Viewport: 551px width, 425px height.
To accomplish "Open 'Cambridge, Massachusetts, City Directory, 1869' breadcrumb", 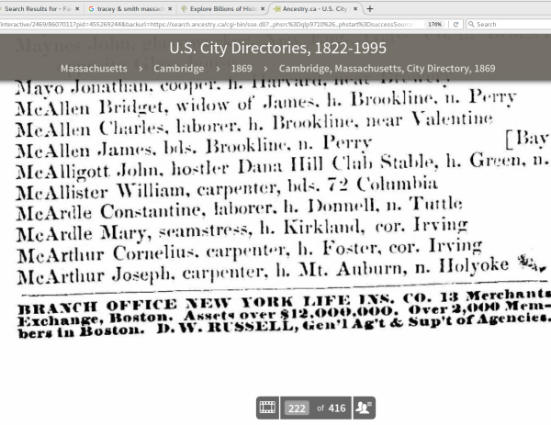I will (389, 68).
